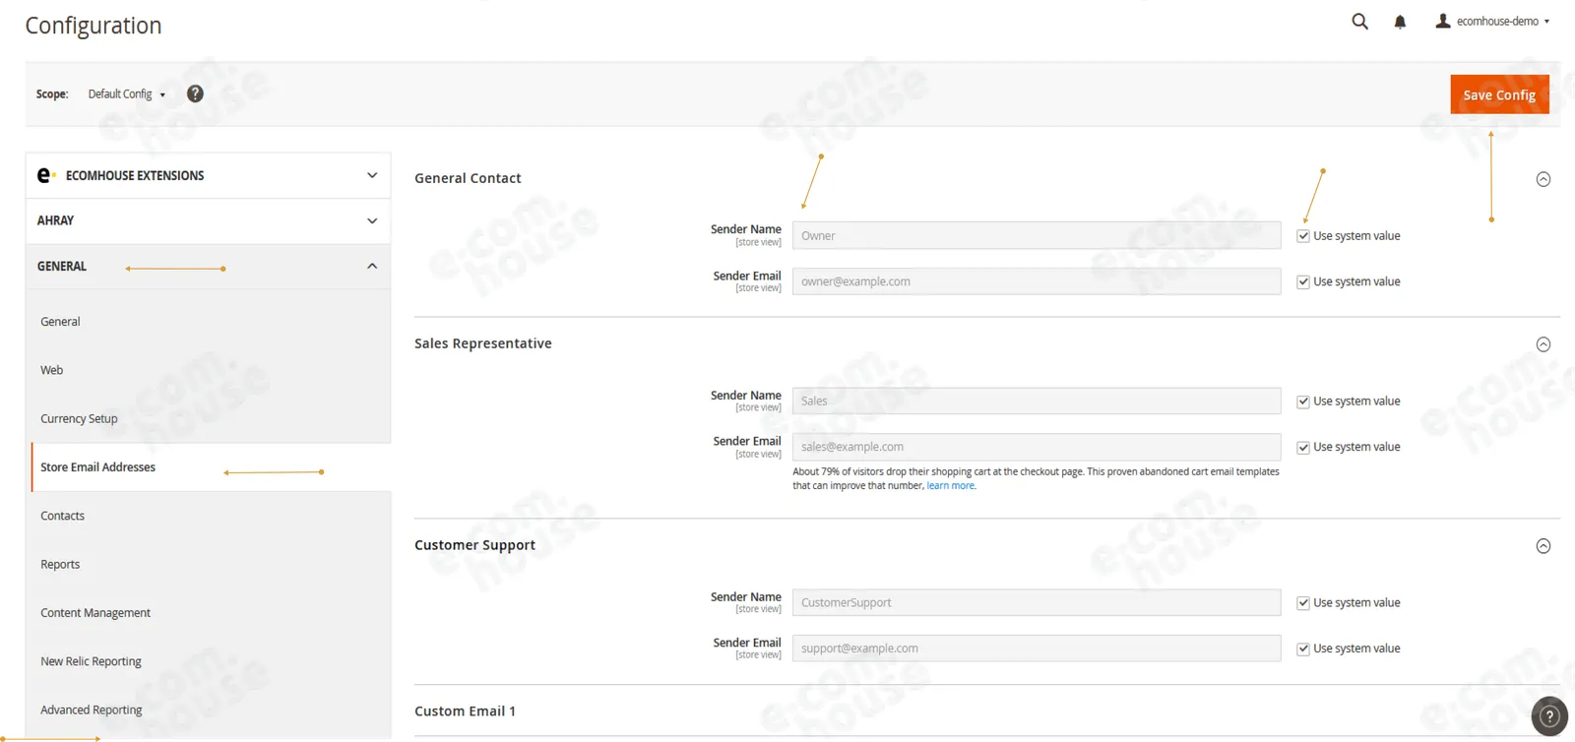Open Contacts settings

62,516
